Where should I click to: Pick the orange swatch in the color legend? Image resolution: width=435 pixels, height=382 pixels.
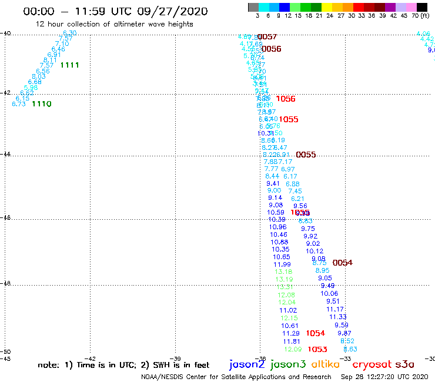click(x=347, y=7)
